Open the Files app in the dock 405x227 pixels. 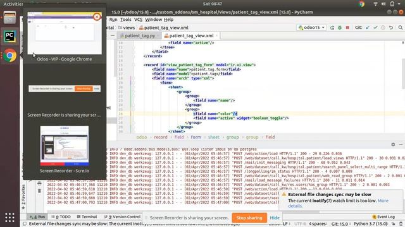point(9,18)
